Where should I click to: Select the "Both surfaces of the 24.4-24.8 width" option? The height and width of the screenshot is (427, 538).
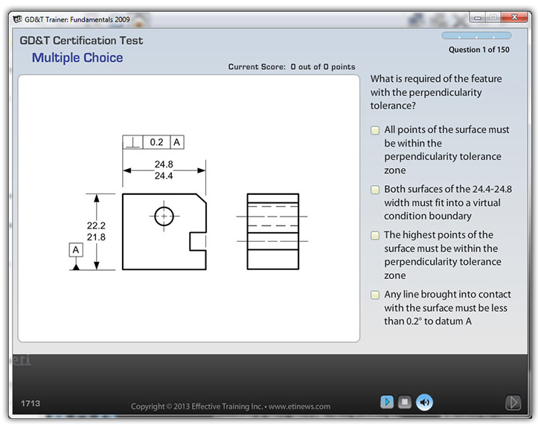(x=376, y=190)
